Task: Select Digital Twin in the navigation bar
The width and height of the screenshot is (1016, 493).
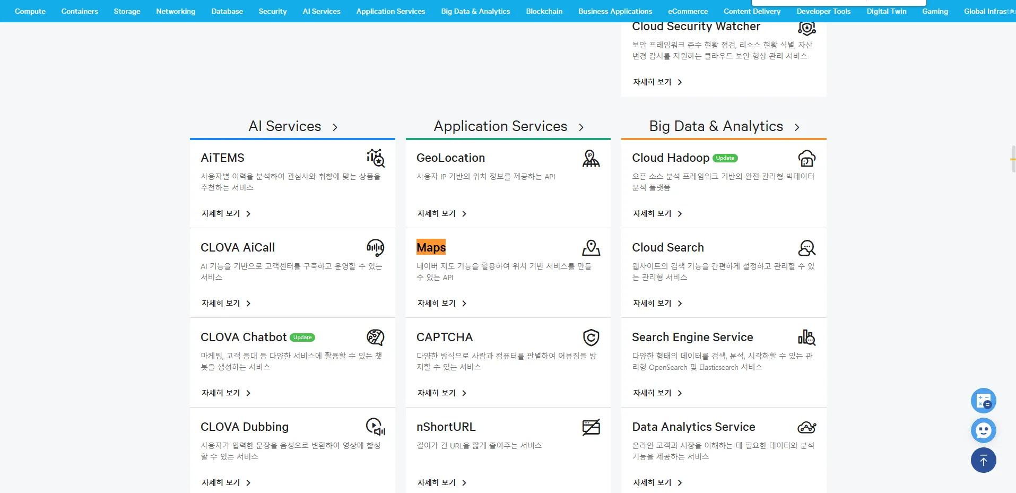Action: pyautogui.click(x=887, y=11)
